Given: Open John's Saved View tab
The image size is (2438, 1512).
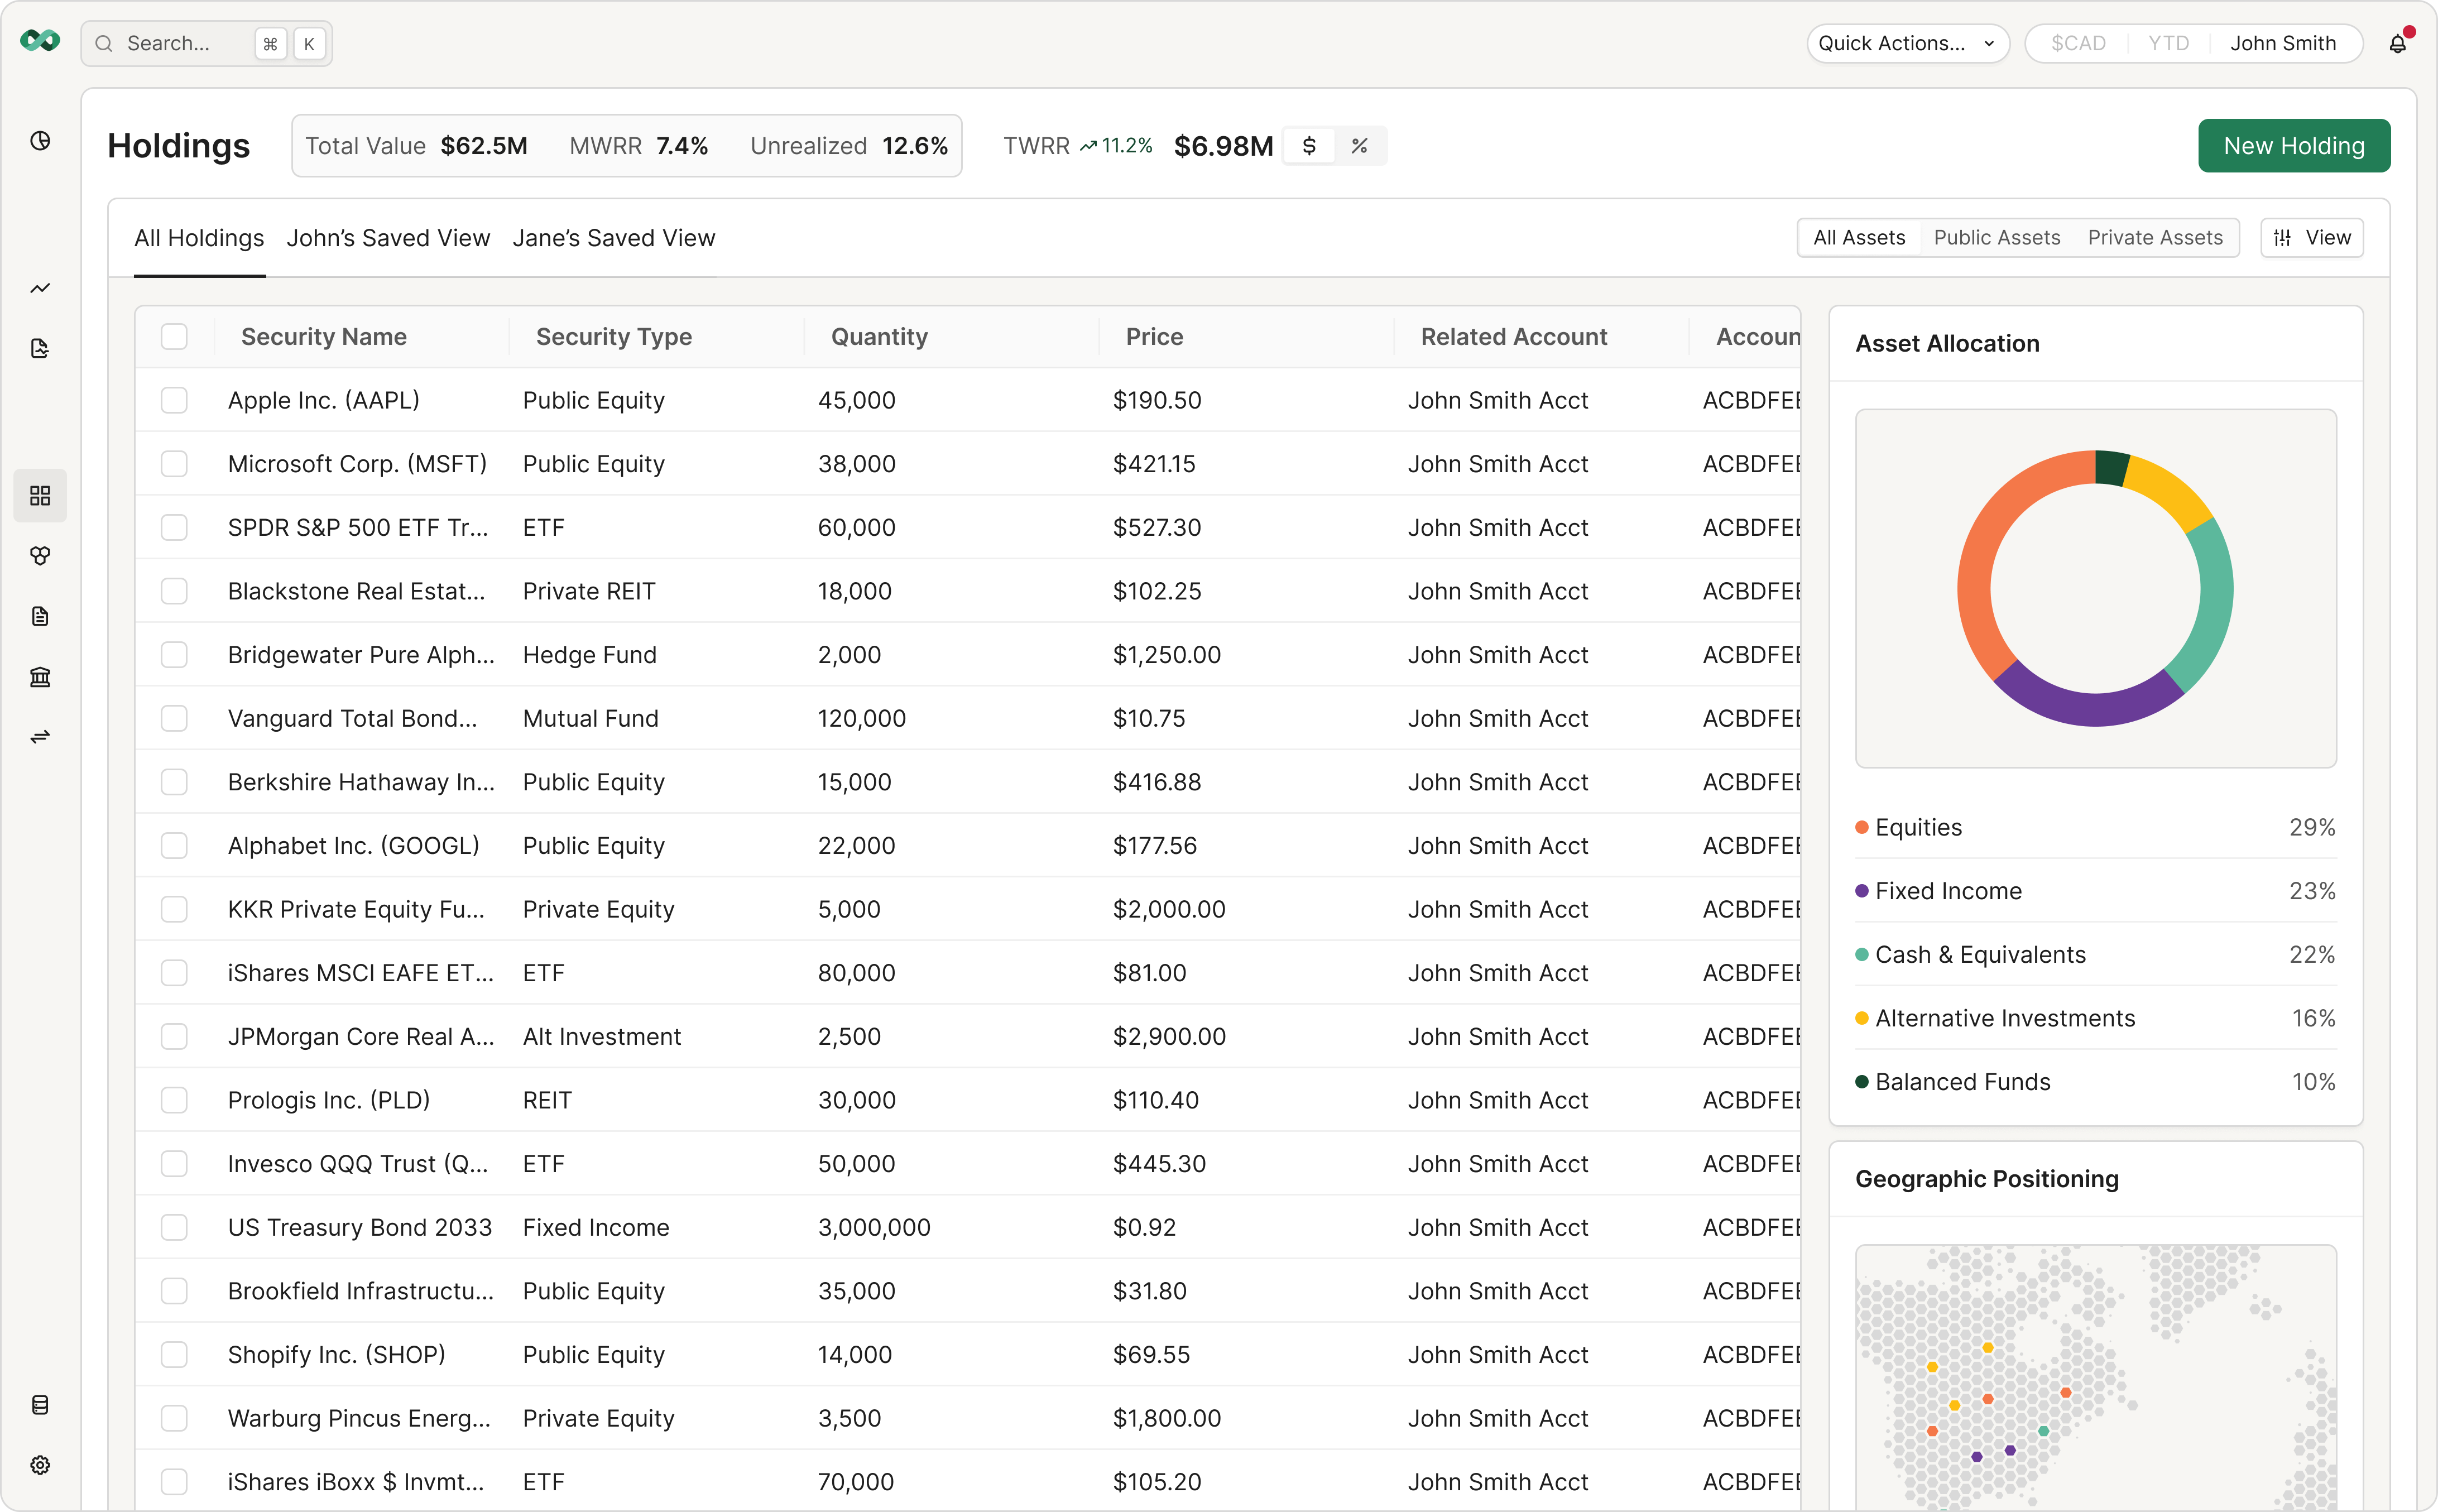Looking at the screenshot, I should click(x=388, y=238).
